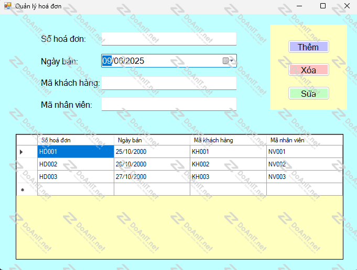Click the Mã nhân viên column header
357x270 pixels.
tap(304, 140)
